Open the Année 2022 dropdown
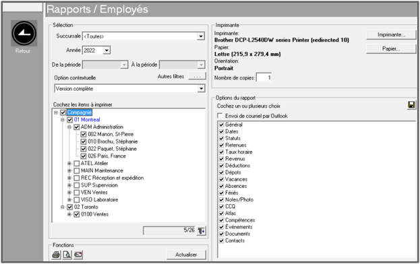 [x=107, y=51]
